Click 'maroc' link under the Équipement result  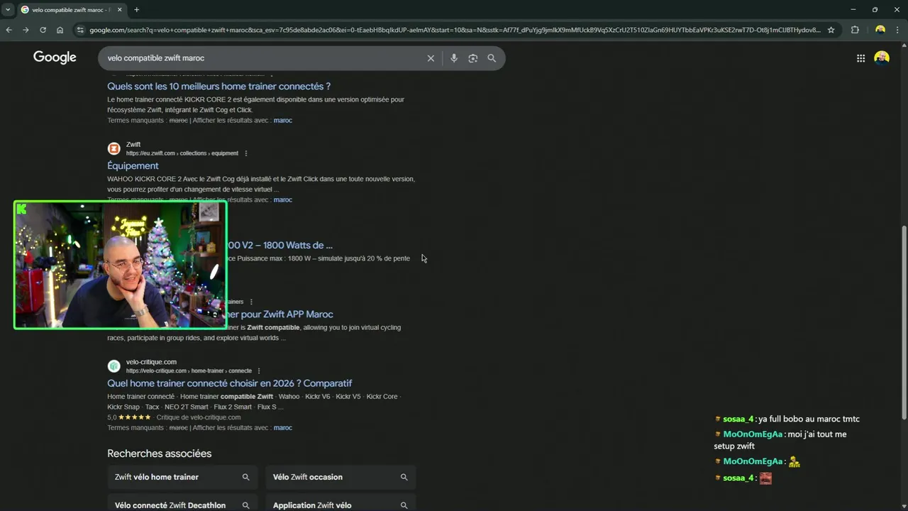click(282, 199)
